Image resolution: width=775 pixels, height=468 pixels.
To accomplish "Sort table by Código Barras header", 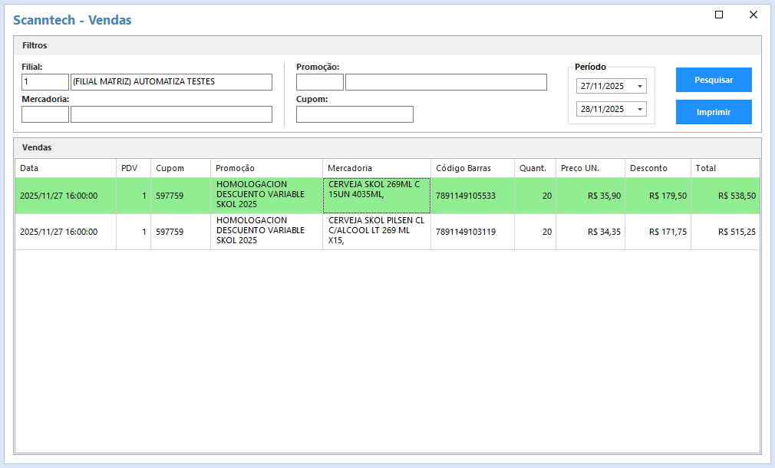I will 472,168.
